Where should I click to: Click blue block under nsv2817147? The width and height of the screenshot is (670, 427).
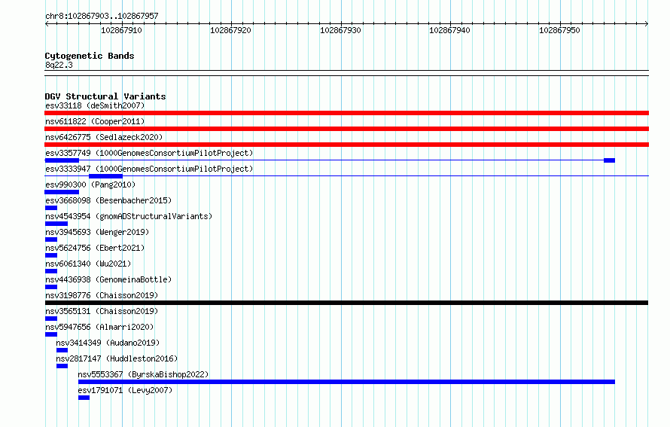[62, 366]
